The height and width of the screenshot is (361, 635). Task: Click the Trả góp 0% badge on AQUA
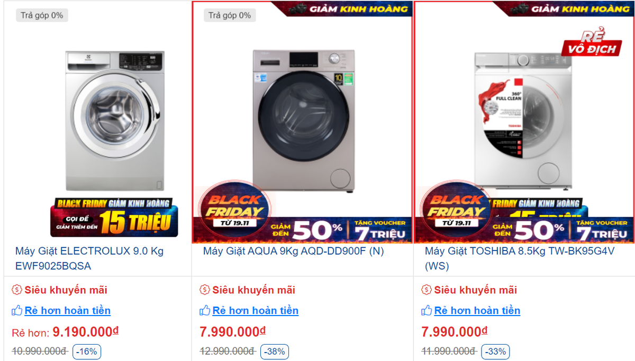click(230, 15)
